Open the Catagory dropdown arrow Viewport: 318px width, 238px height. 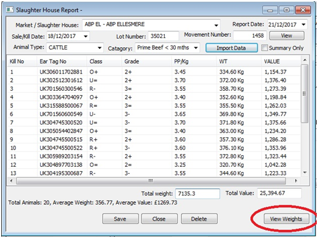coord(196,48)
